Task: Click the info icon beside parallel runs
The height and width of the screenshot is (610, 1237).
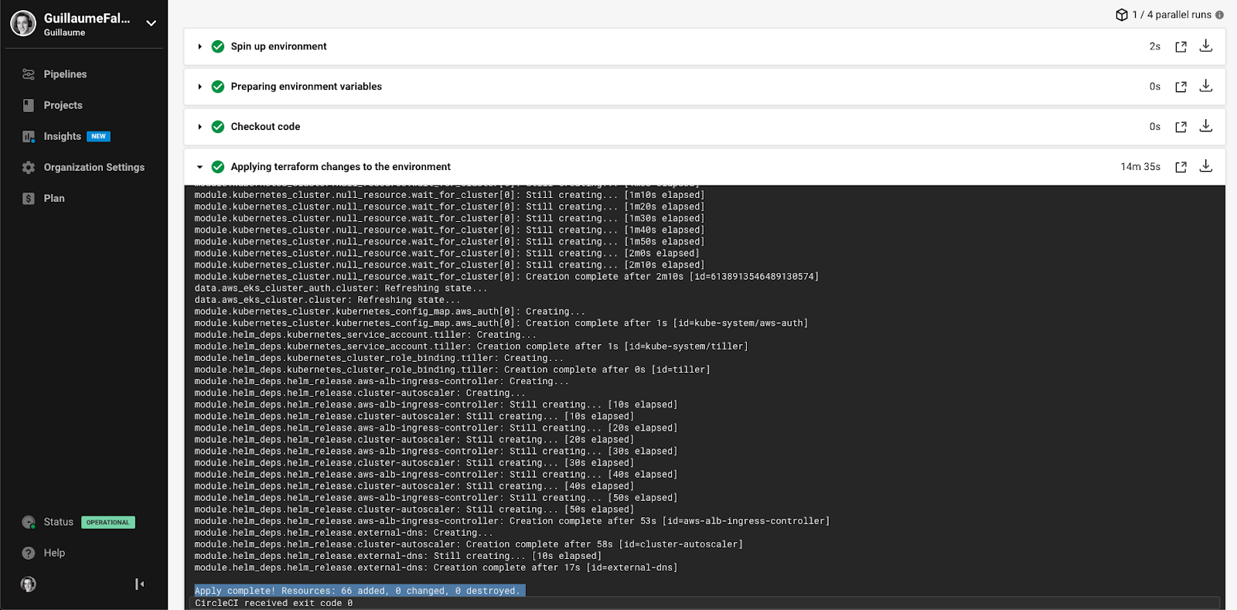Action: [x=1219, y=15]
